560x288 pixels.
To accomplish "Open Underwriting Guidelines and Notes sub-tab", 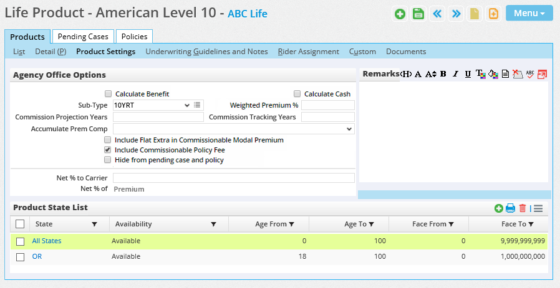I will [x=206, y=52].
